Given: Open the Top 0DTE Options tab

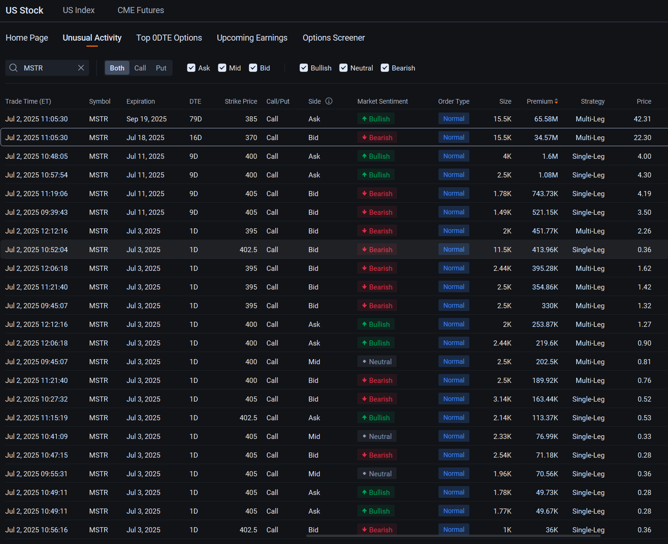Looking at the screenshot, I should click(x=169, y=38).
